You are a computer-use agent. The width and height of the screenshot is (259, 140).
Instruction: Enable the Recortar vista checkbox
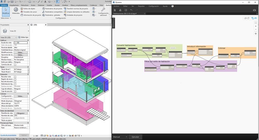15,77
